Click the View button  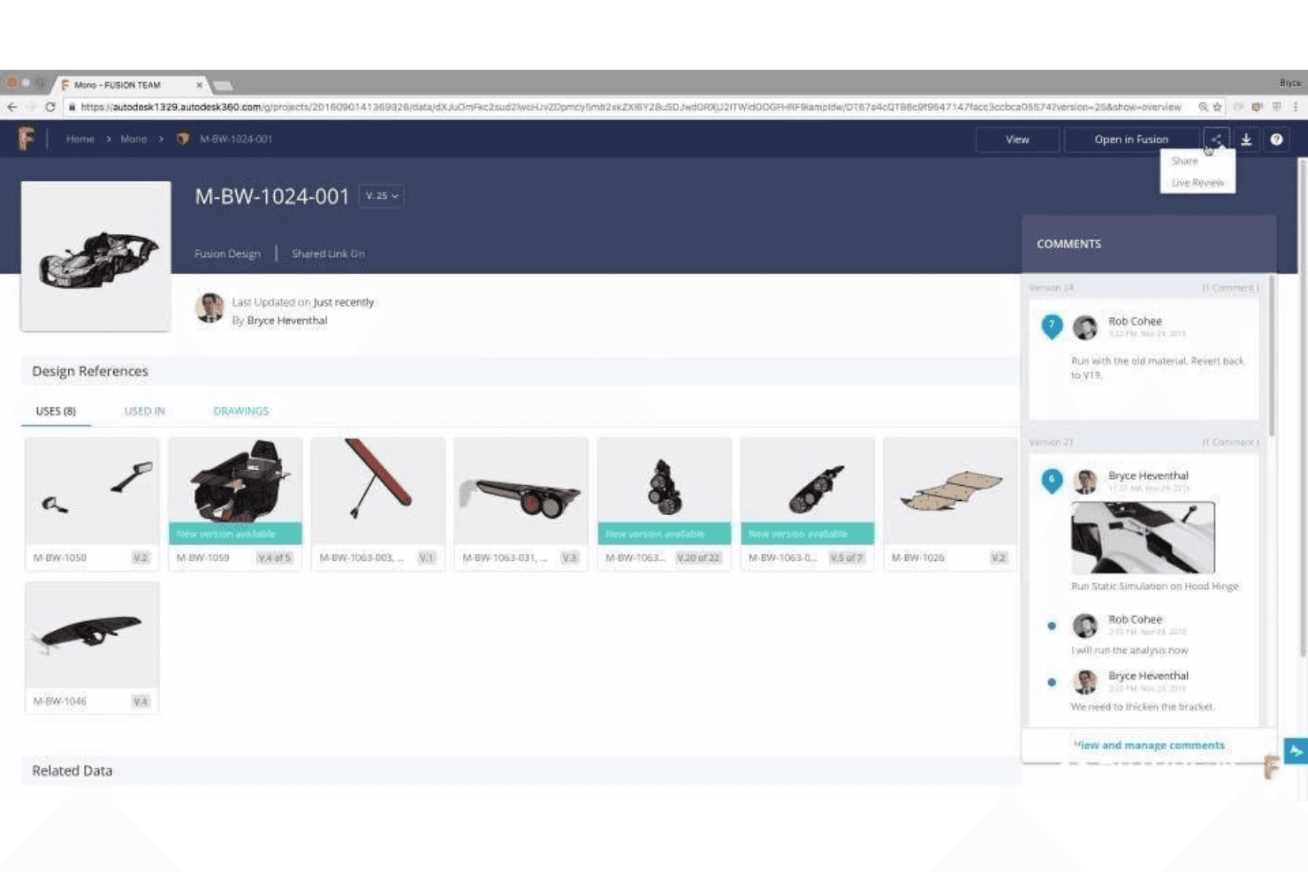pos(1017,140)
